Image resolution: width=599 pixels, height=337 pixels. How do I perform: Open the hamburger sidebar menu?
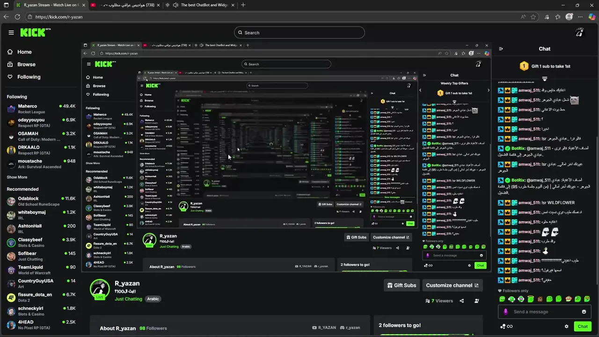(x=11, y=32)
